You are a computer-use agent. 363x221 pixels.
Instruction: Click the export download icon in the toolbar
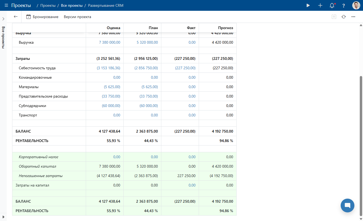(x=334, y=16)
